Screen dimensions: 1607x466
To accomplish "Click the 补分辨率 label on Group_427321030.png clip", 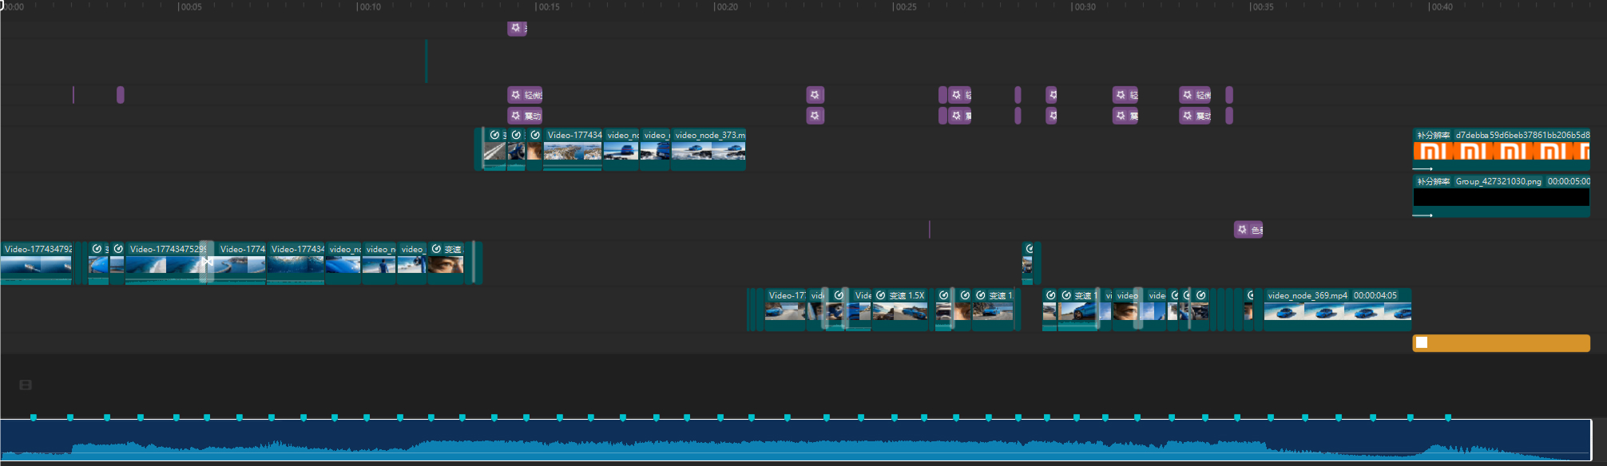I will [x=1433, y=182].
